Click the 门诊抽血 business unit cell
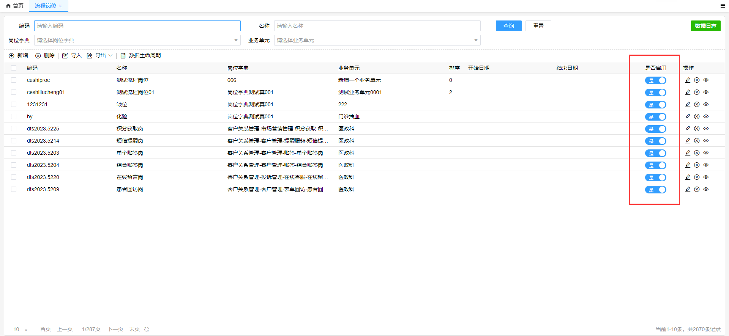The image size is (729, 336). [349, 116]
